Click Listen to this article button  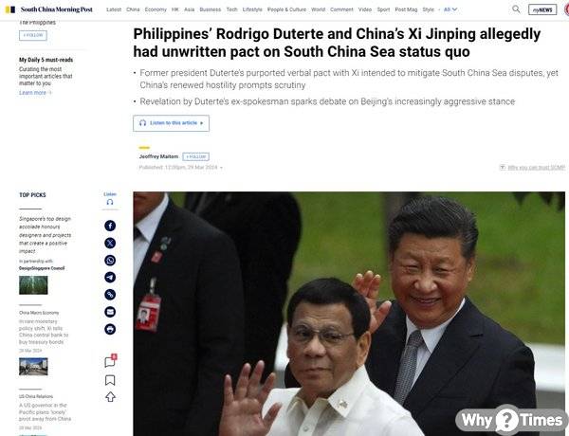click(x=171, y=123)
